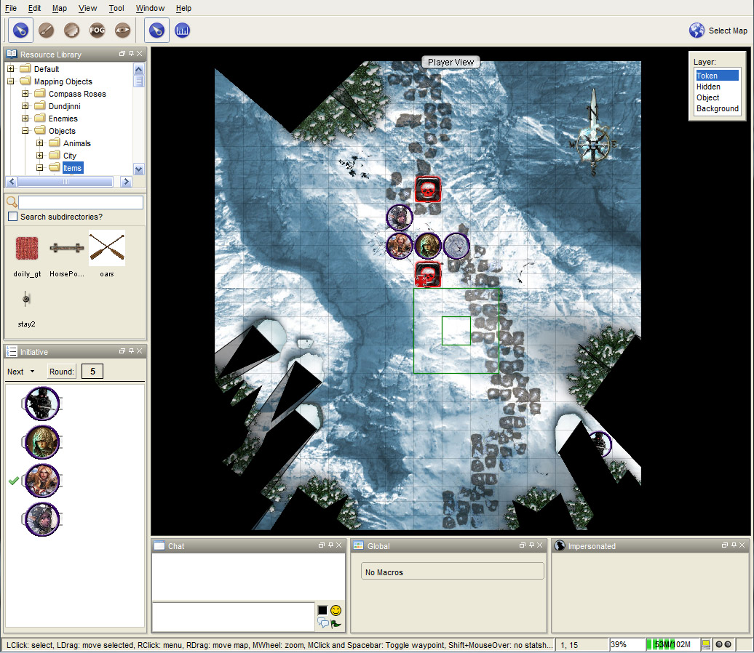Click the Select Map button
Screen dimensions: 754x653
[718, 31]
